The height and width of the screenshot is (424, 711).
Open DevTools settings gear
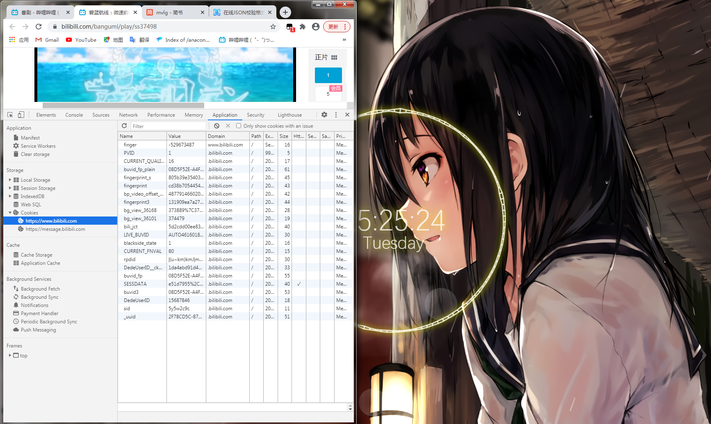tap(324, 115)
